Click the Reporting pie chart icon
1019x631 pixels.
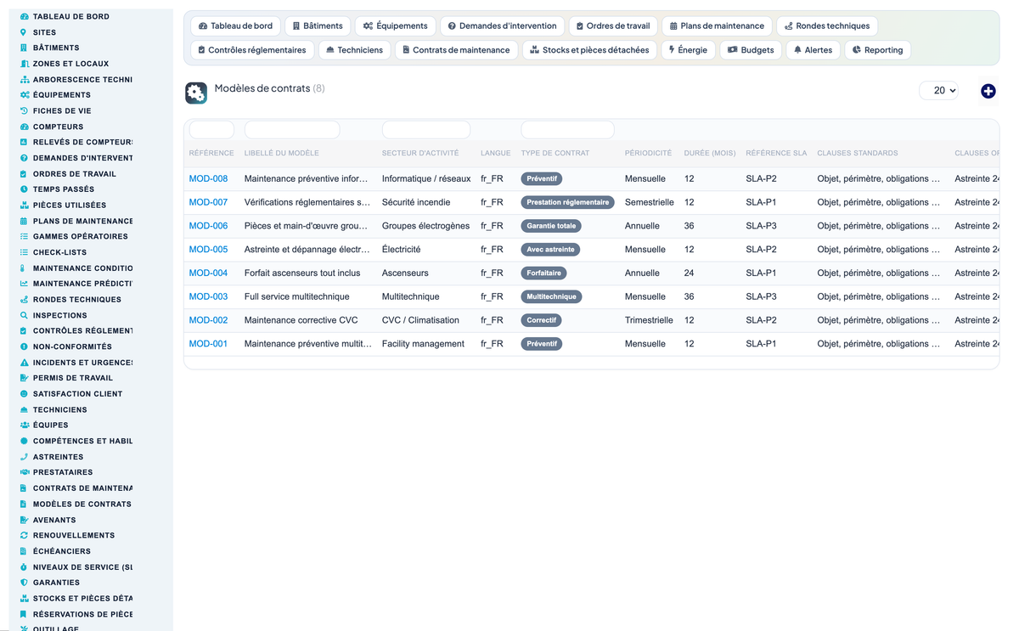pos(857,50)
